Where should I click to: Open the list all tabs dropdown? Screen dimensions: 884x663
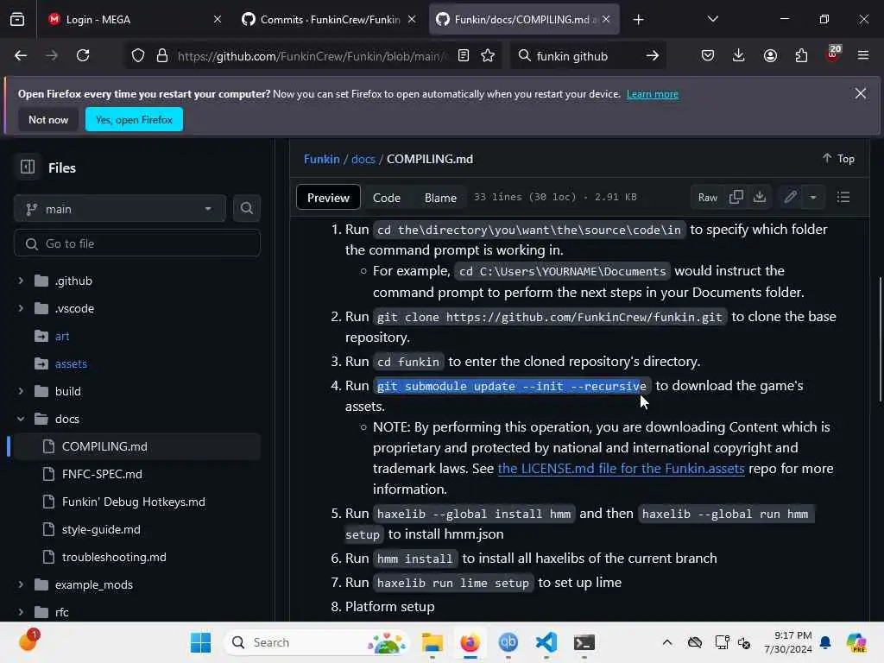click(712, 19)
